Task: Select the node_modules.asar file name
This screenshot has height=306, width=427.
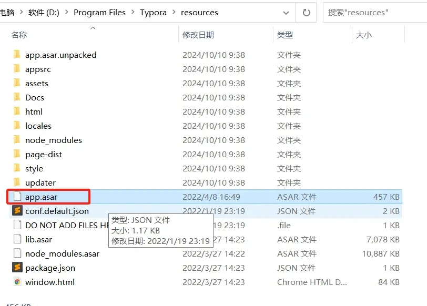Action: pos(62,253)
